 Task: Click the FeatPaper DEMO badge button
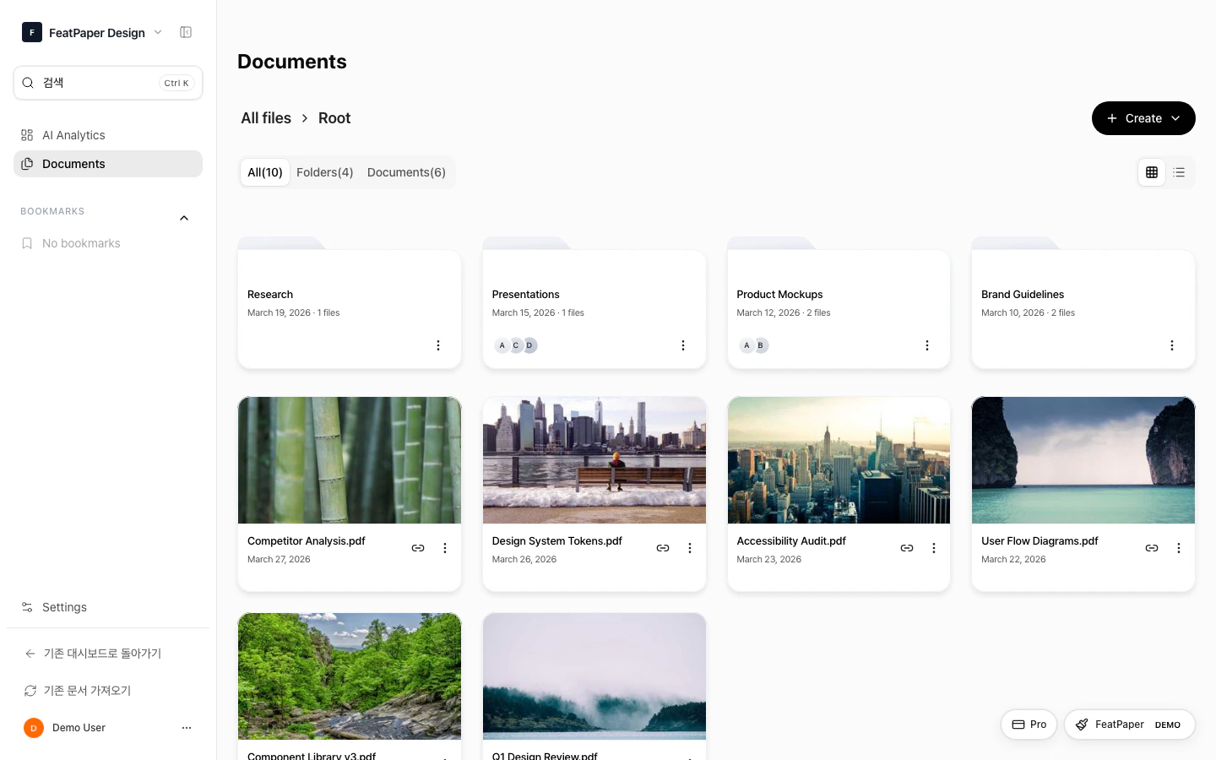click(x=1130, y=725)
